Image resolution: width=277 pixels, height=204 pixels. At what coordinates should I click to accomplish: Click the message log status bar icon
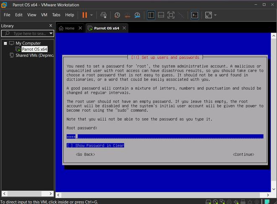tap(267, 201)
